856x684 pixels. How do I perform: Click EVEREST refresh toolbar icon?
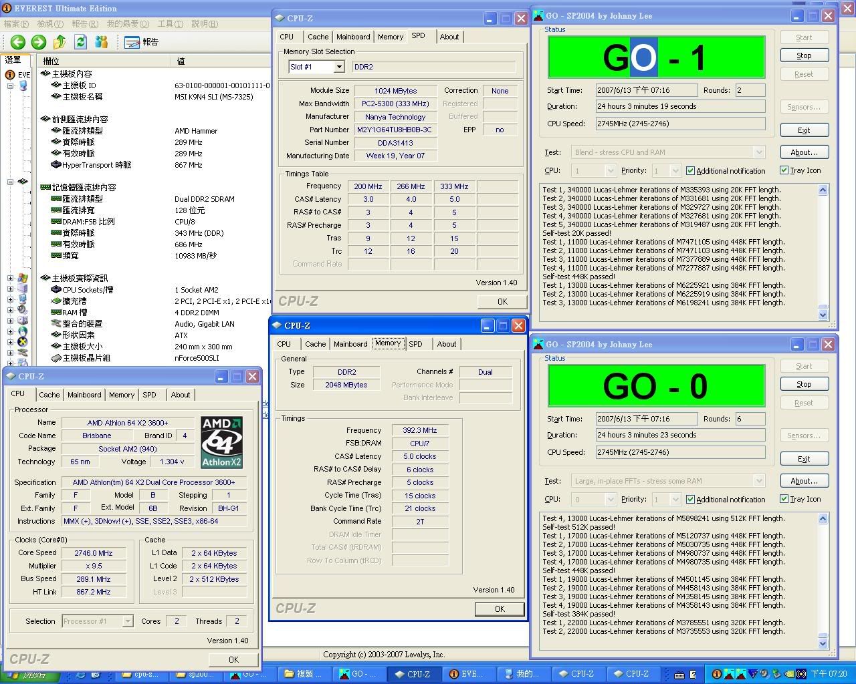pyautogui.click(x=81, y=42)
